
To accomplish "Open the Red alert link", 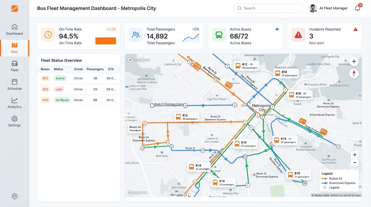I will pos(317,43).
